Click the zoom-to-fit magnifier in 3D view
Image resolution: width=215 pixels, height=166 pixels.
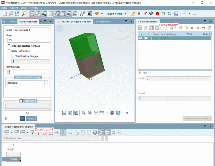point(84,113)
